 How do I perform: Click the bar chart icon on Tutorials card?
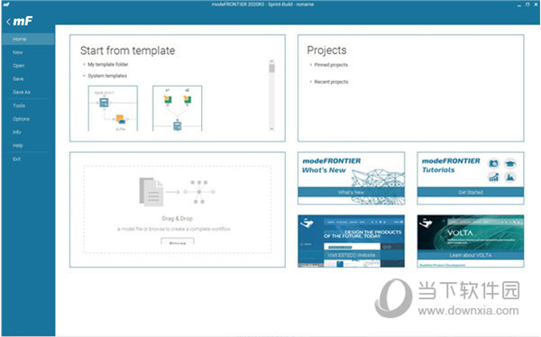[494, 178]
